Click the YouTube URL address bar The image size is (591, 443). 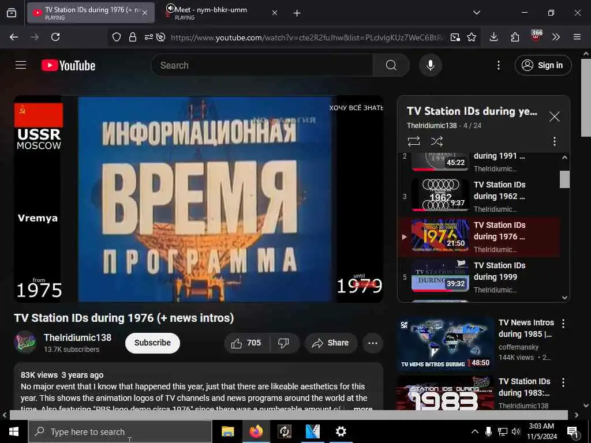[x=307, y=37]
